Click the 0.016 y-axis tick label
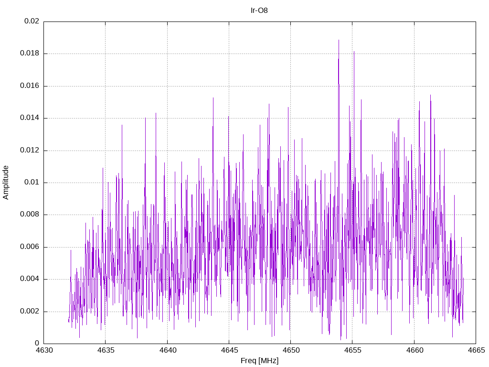This screenshot has width=489, height=367. pyautogui.click(x=30, y=86)
